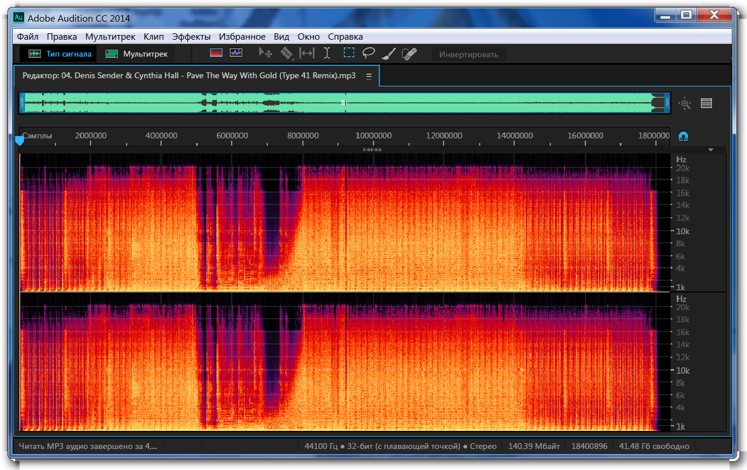Open the overview panel list options icon
Screen dimensions: 747x470
[x=706, y=103]
